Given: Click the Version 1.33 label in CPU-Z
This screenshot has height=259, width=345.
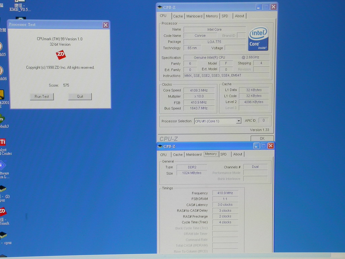Looking at the screenshot, I should (x=260, y=130).
